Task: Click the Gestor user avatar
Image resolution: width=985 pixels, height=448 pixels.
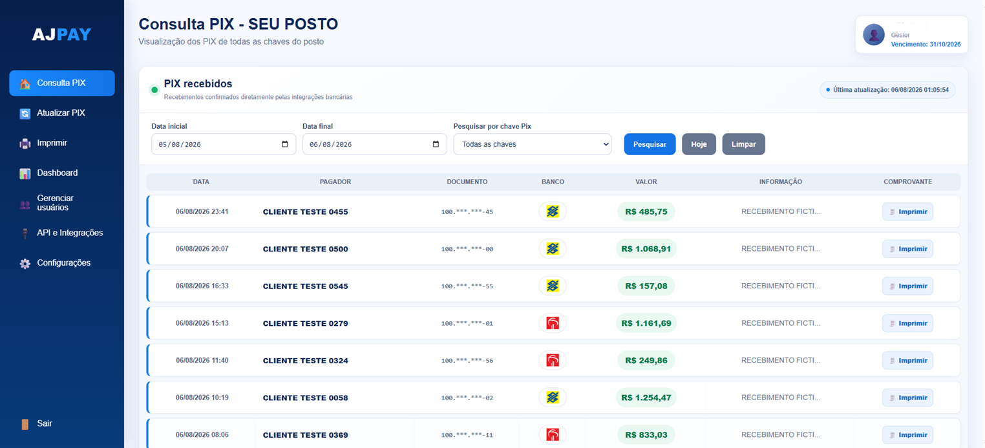Action: [x=874, y=35]
